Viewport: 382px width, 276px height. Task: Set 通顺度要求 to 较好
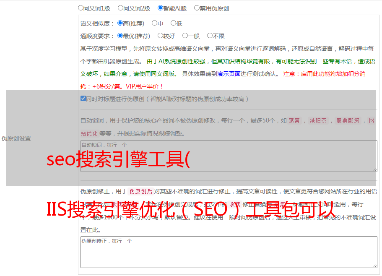click(x=160, y=36)
